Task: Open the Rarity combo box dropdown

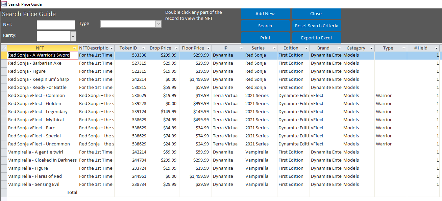Action: click(x=73, y=36)
